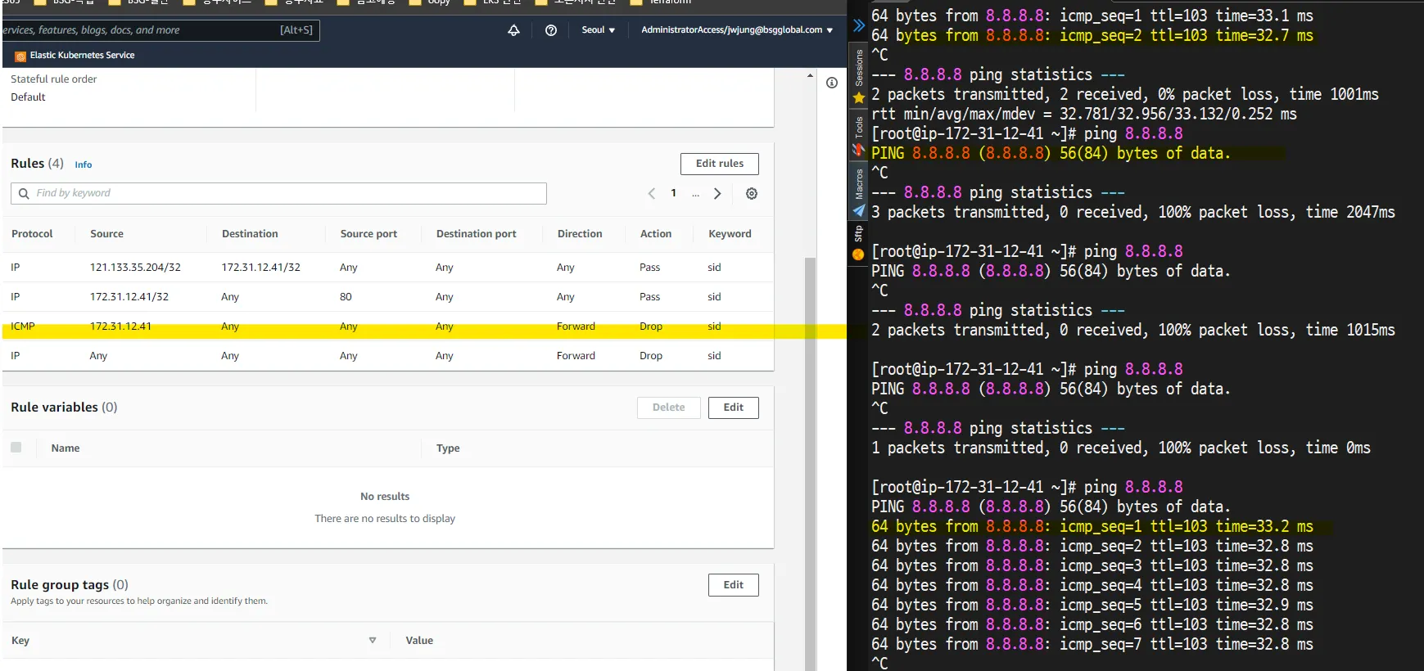This screenshot has width=1424, height=671.
Task: Go to next page of rules
Action: click(717, 194)
